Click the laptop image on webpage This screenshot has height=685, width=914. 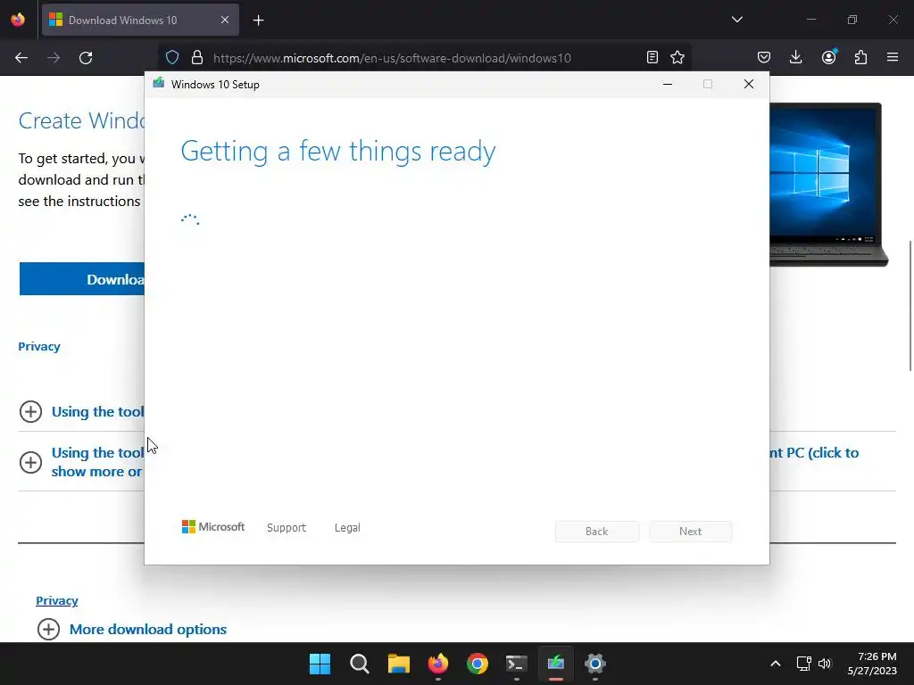pyautogui.click(x=829, y=185)
